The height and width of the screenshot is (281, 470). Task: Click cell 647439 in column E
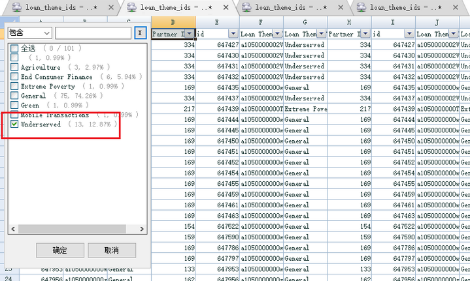click(217, 109)
